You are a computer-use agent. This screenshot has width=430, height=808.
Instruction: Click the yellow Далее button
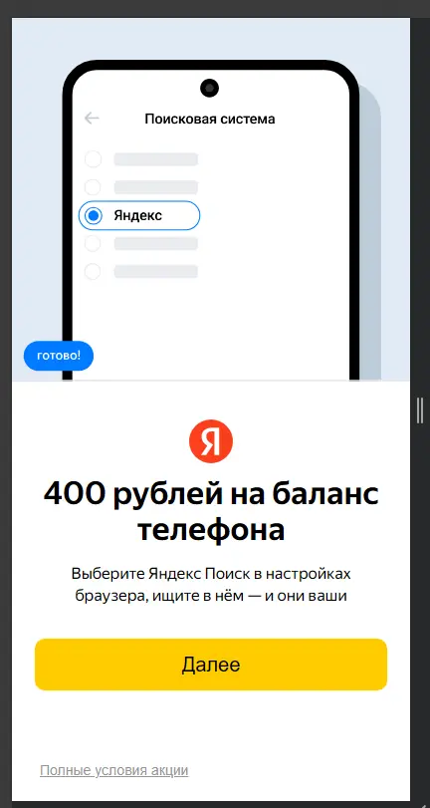[x=211, y=665]
